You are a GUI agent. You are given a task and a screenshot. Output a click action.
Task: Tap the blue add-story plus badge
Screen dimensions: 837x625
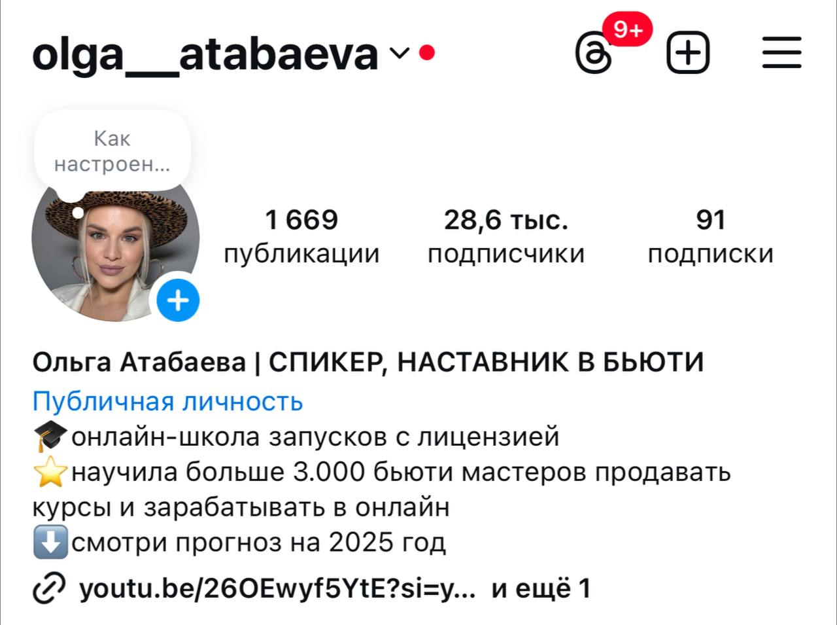(x=178, y=300)
